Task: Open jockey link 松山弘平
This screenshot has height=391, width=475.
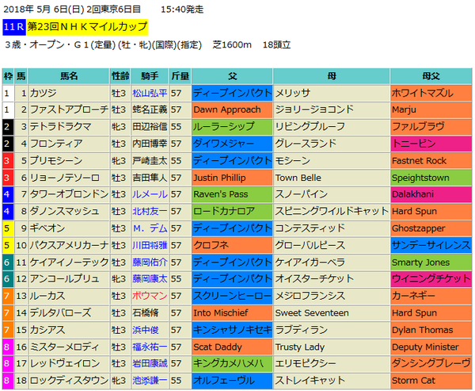Action: tap(150, 94)
